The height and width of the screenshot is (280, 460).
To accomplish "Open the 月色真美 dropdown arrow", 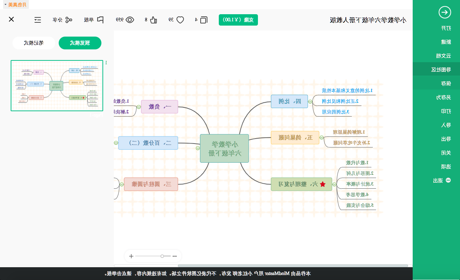I will 5,4.
